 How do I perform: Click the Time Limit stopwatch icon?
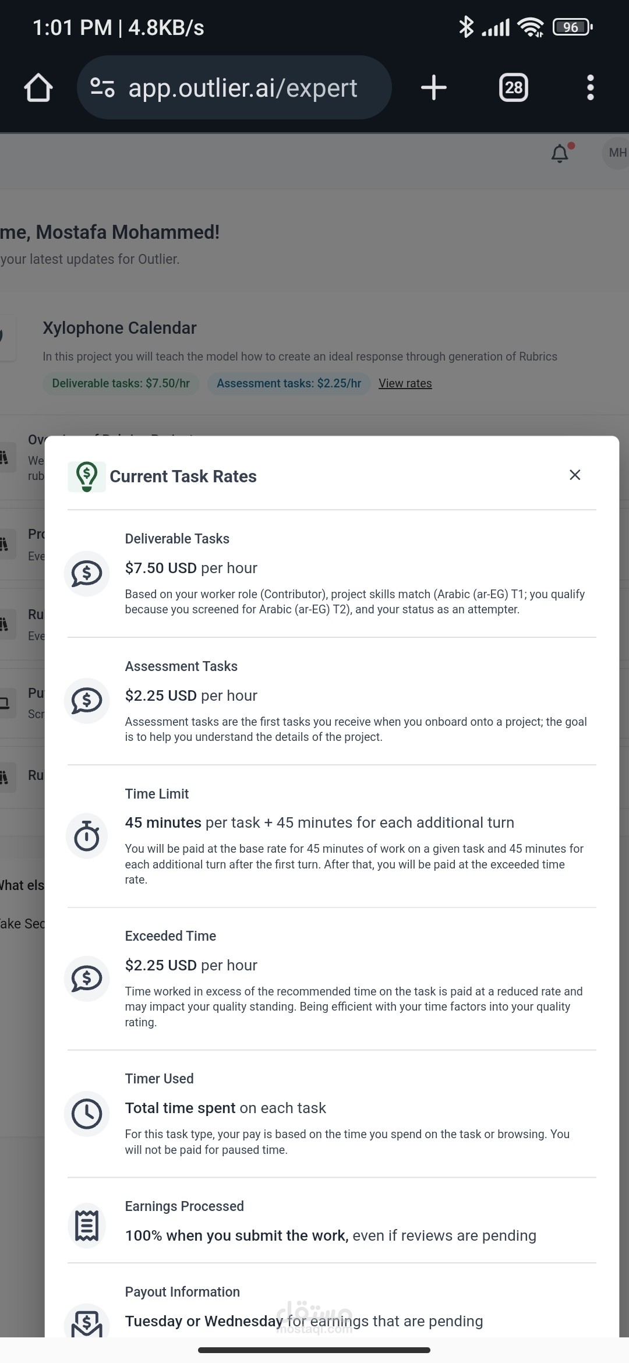pyautogui.click(x=87, y=836)
